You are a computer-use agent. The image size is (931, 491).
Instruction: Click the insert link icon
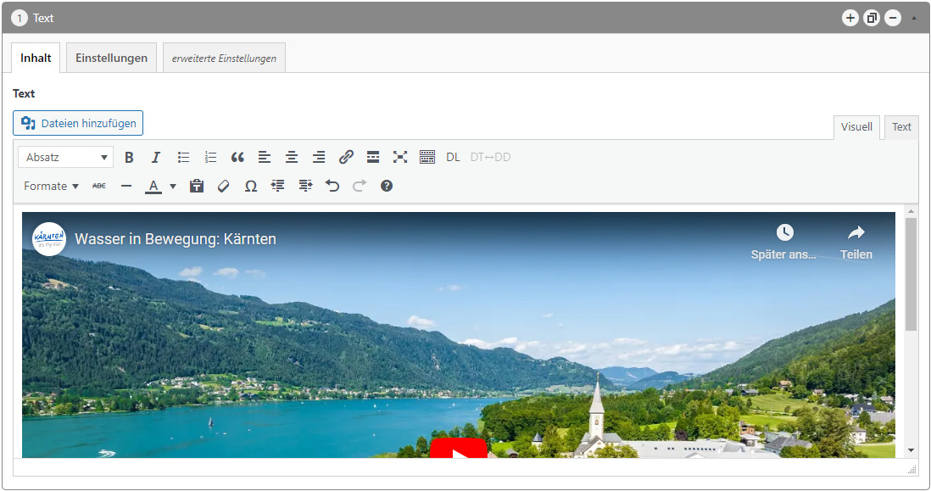click(346, 157)
